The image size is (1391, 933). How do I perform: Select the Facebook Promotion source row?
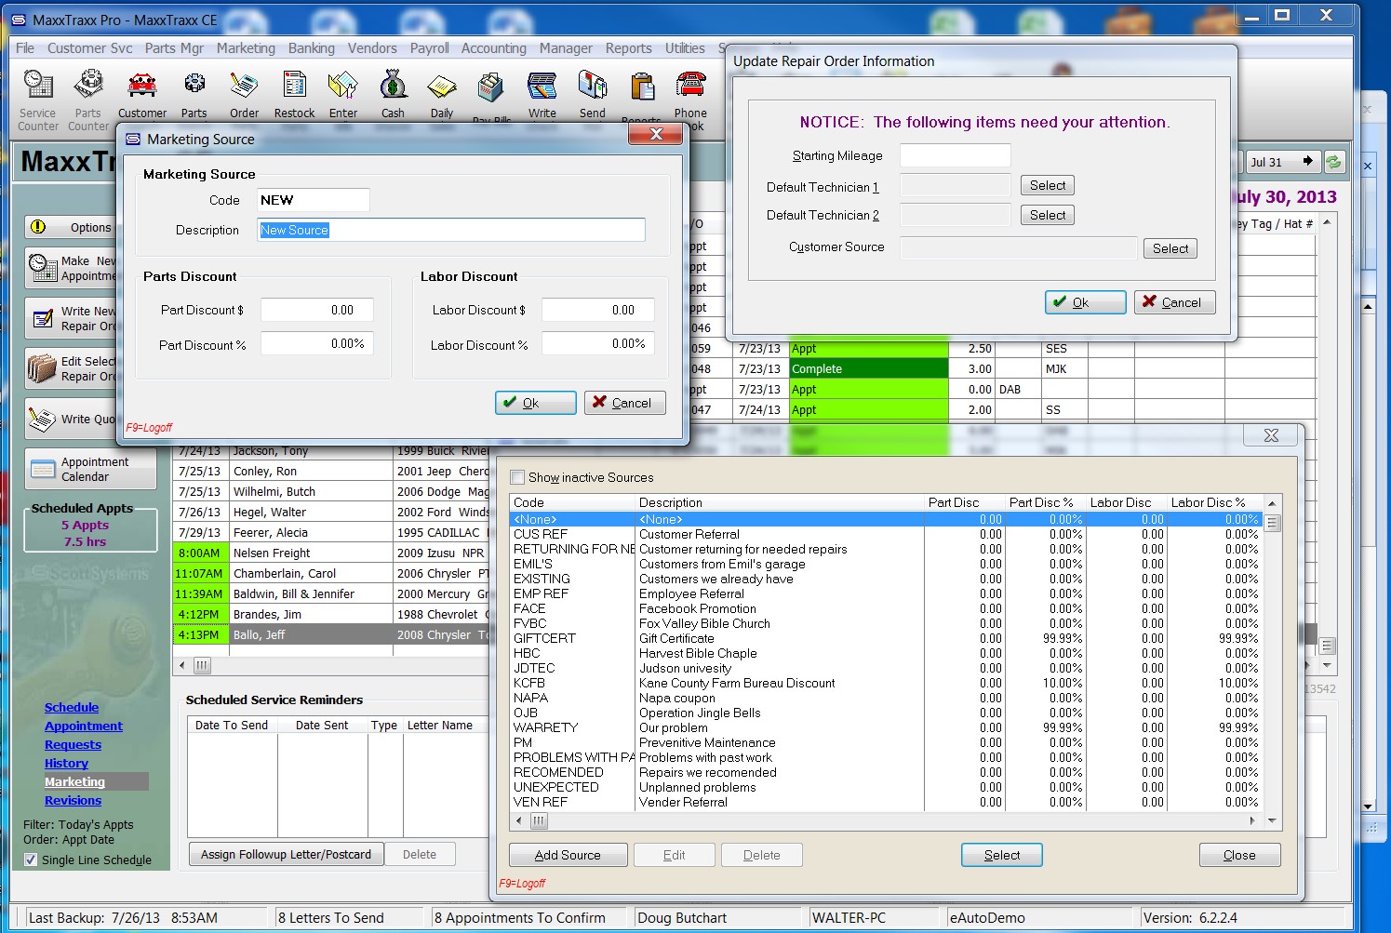(886, 608)
